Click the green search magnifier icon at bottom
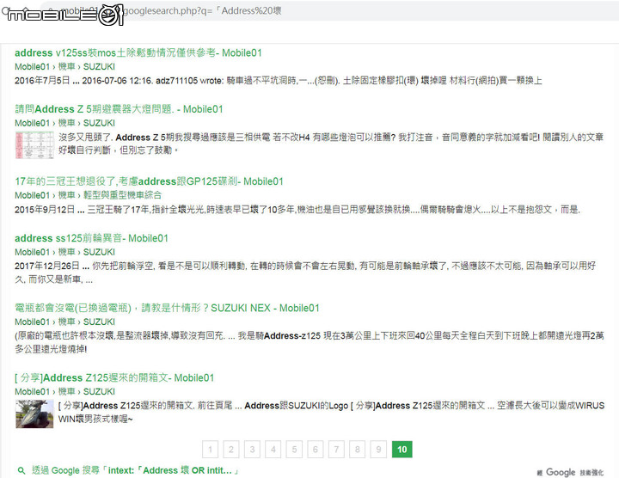This screenshot has height=478, width=619. pyautogui.click(x=21, y=470)
